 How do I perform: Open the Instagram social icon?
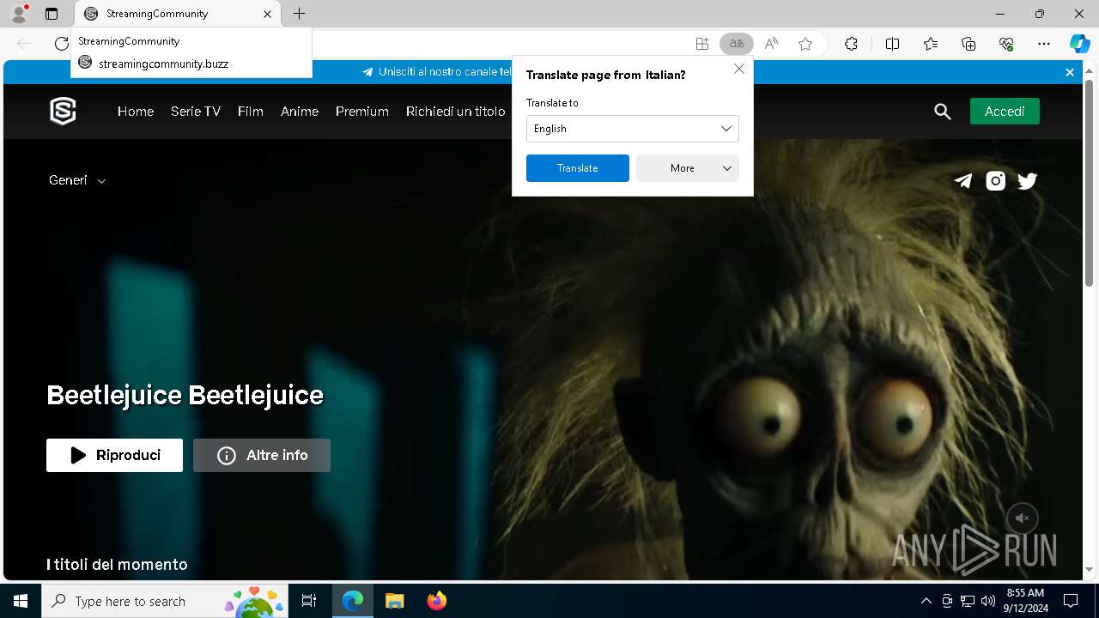pyautogui.click(x=995, y=180)
